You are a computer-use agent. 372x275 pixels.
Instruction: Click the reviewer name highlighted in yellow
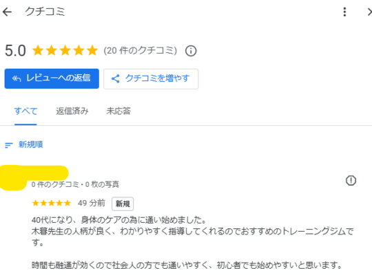pyautogui.click(x=34, y=173)
